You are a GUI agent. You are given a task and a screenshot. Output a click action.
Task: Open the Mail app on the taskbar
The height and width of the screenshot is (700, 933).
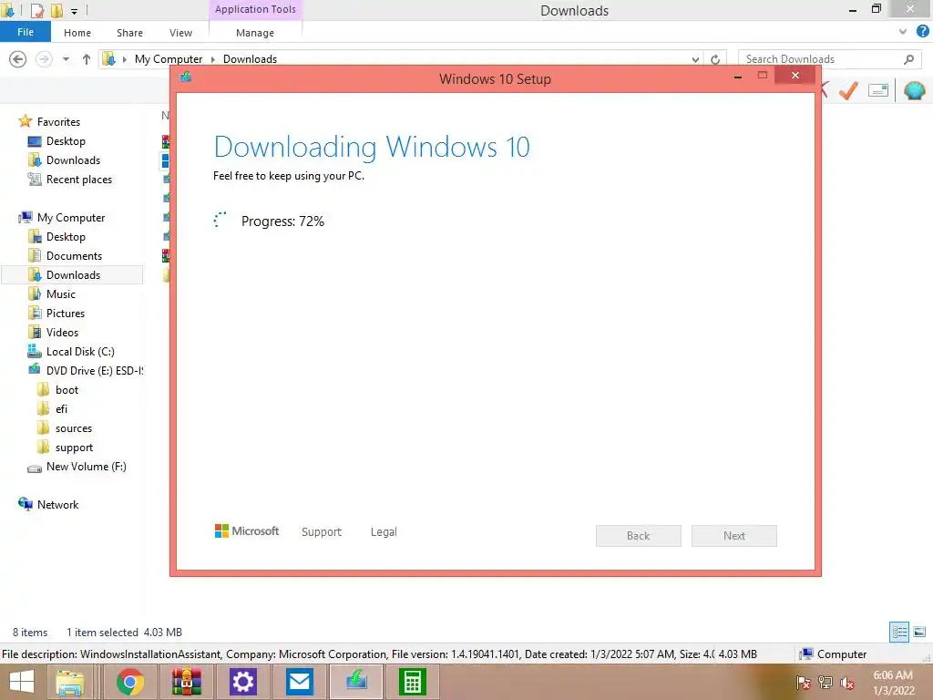click(299, 682)
